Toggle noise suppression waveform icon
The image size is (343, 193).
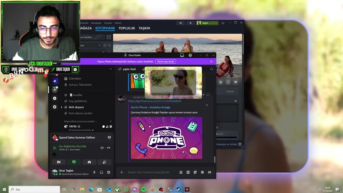click(102, 148)
